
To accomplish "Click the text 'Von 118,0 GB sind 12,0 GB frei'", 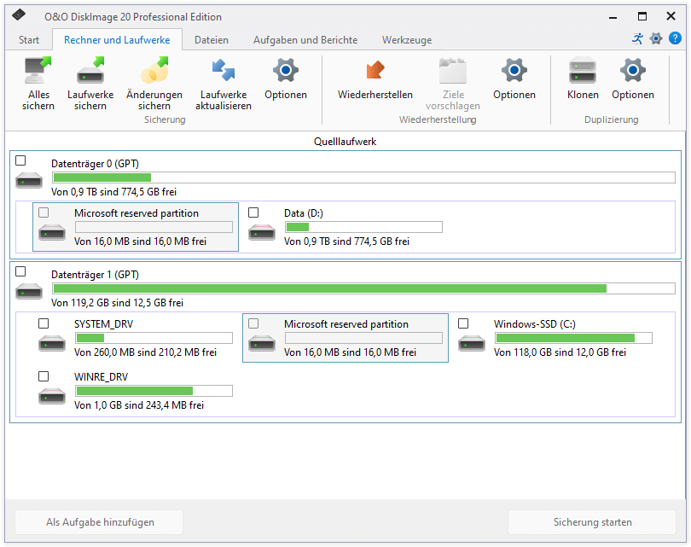I will (x=560, y=352).
